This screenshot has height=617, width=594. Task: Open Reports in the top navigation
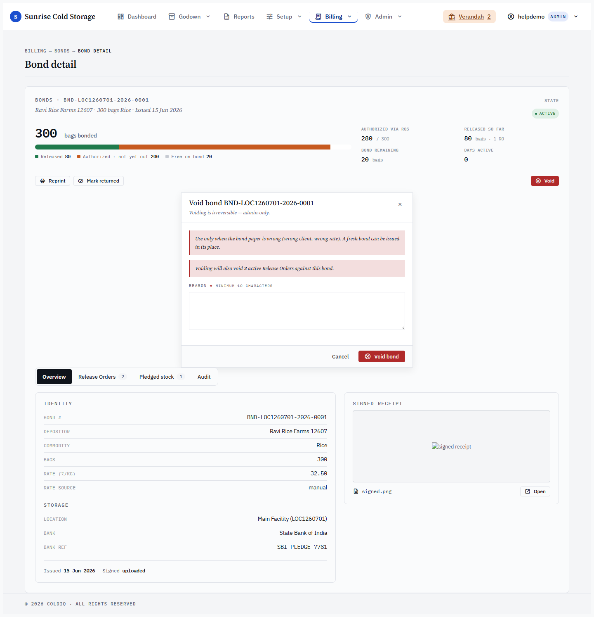pos(239,17)
